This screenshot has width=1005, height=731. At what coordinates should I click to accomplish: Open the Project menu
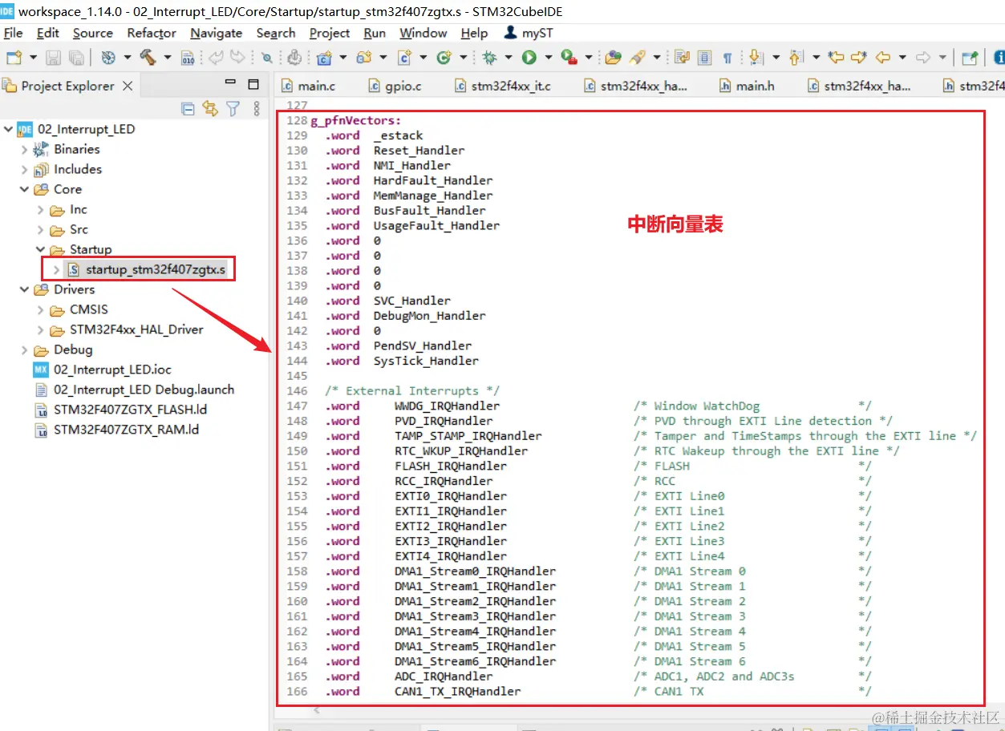tap(330, 33)
